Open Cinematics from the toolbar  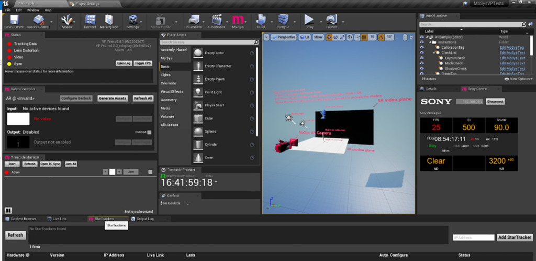pos(216,21)
